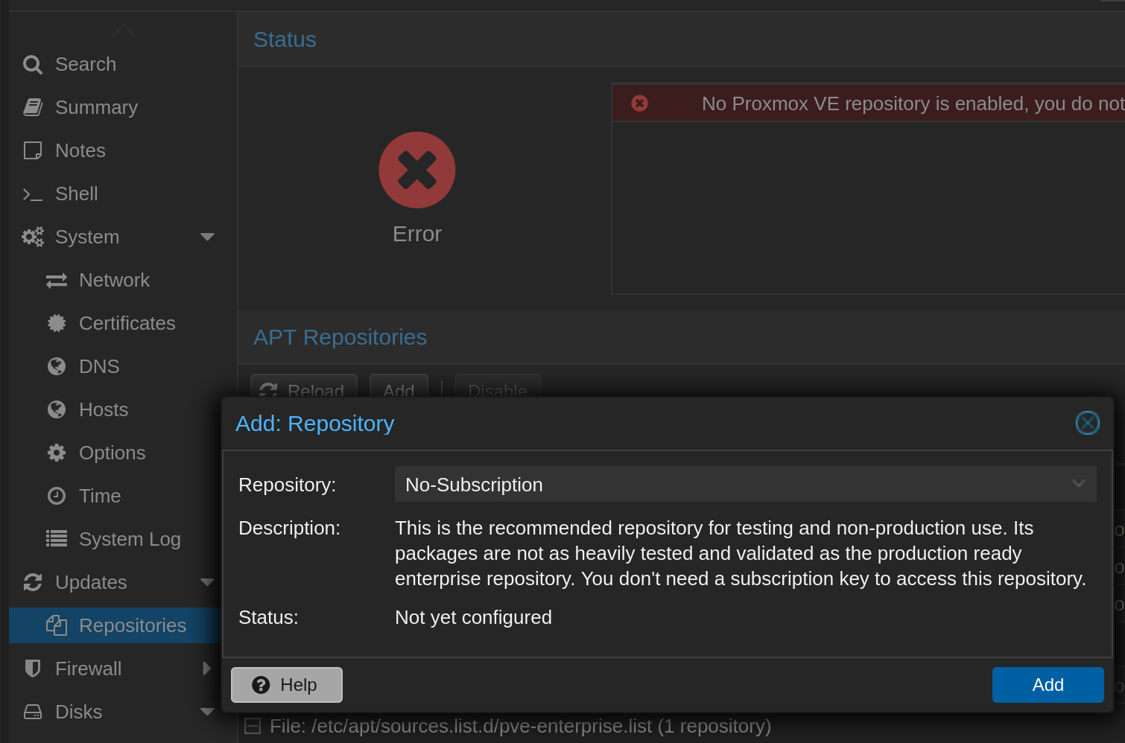The height and width of the screenshot is (743, 1125).
Task: Click the Add button in APT toolbar
Action: click(399, 386)
